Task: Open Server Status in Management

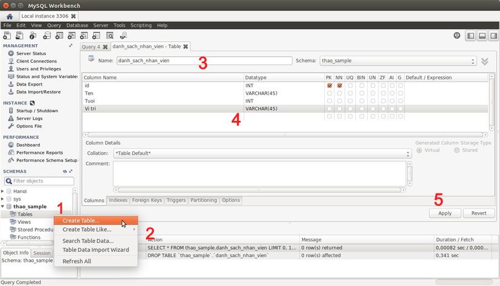Action: 32,53
